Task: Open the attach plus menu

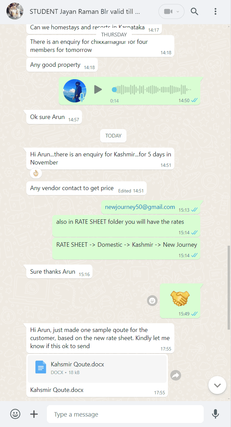Action: pos(34,414)
